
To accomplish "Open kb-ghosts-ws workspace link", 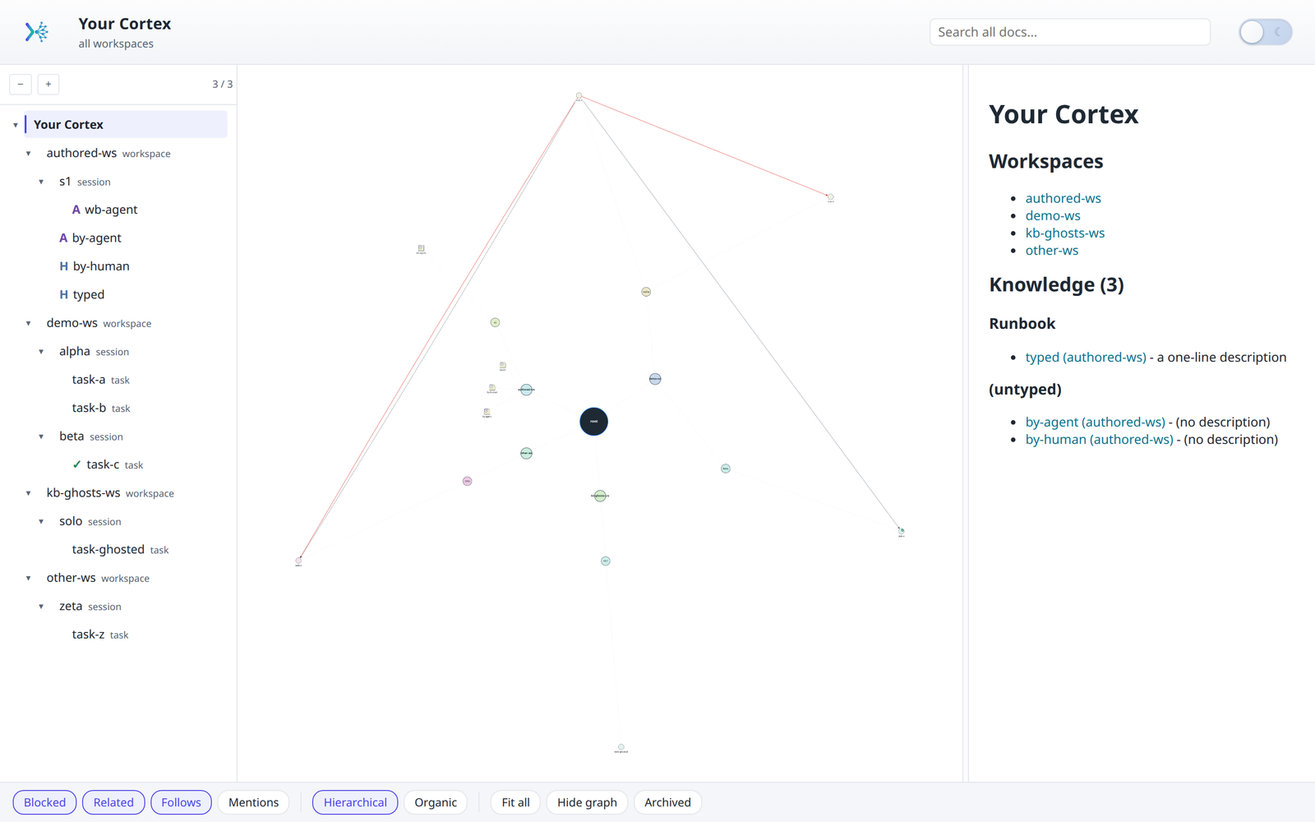I will point(1064,233).
